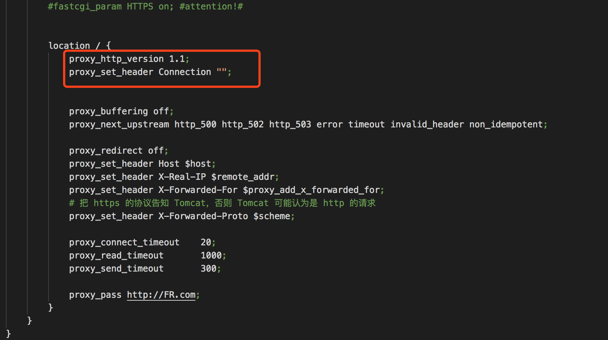
Task: Click the Chinese Tomcat comment line
Action: tap(222, 203)
